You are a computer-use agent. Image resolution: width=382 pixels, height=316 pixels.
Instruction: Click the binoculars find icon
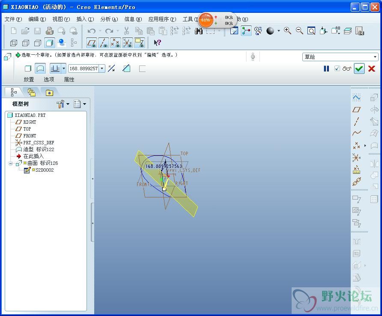199,31
